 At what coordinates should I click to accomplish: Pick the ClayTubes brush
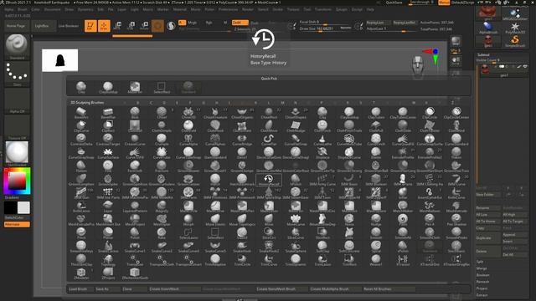point(376,113)
